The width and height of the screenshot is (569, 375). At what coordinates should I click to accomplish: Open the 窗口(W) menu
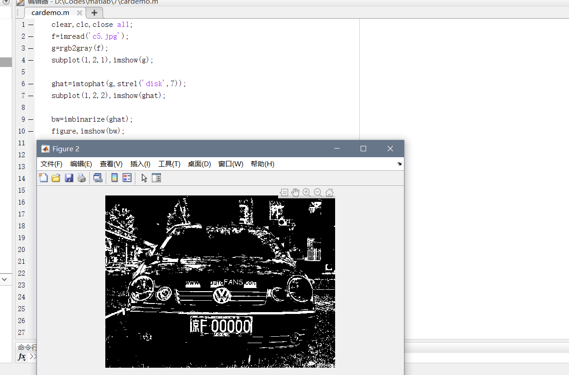[231, 164]
